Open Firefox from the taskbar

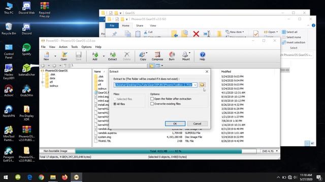[64, 177]
